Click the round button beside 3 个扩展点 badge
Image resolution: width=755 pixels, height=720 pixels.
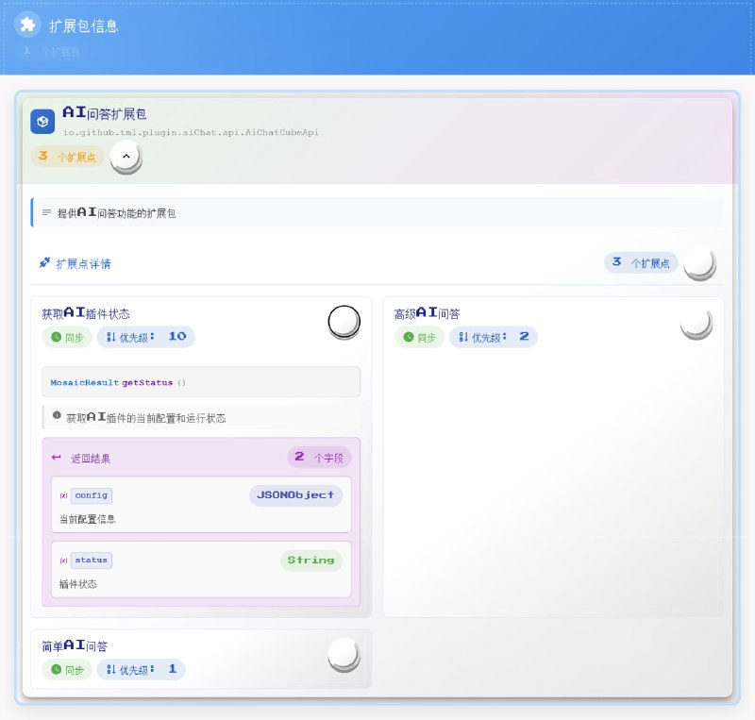(x=698, y=265)
